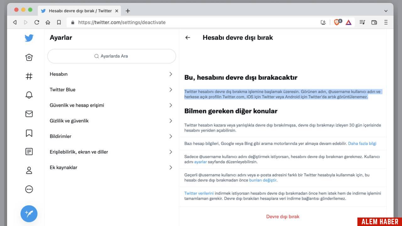
Task: Click the address bar URL twitter.com/settings/deactivate
Action: [122, 22]
